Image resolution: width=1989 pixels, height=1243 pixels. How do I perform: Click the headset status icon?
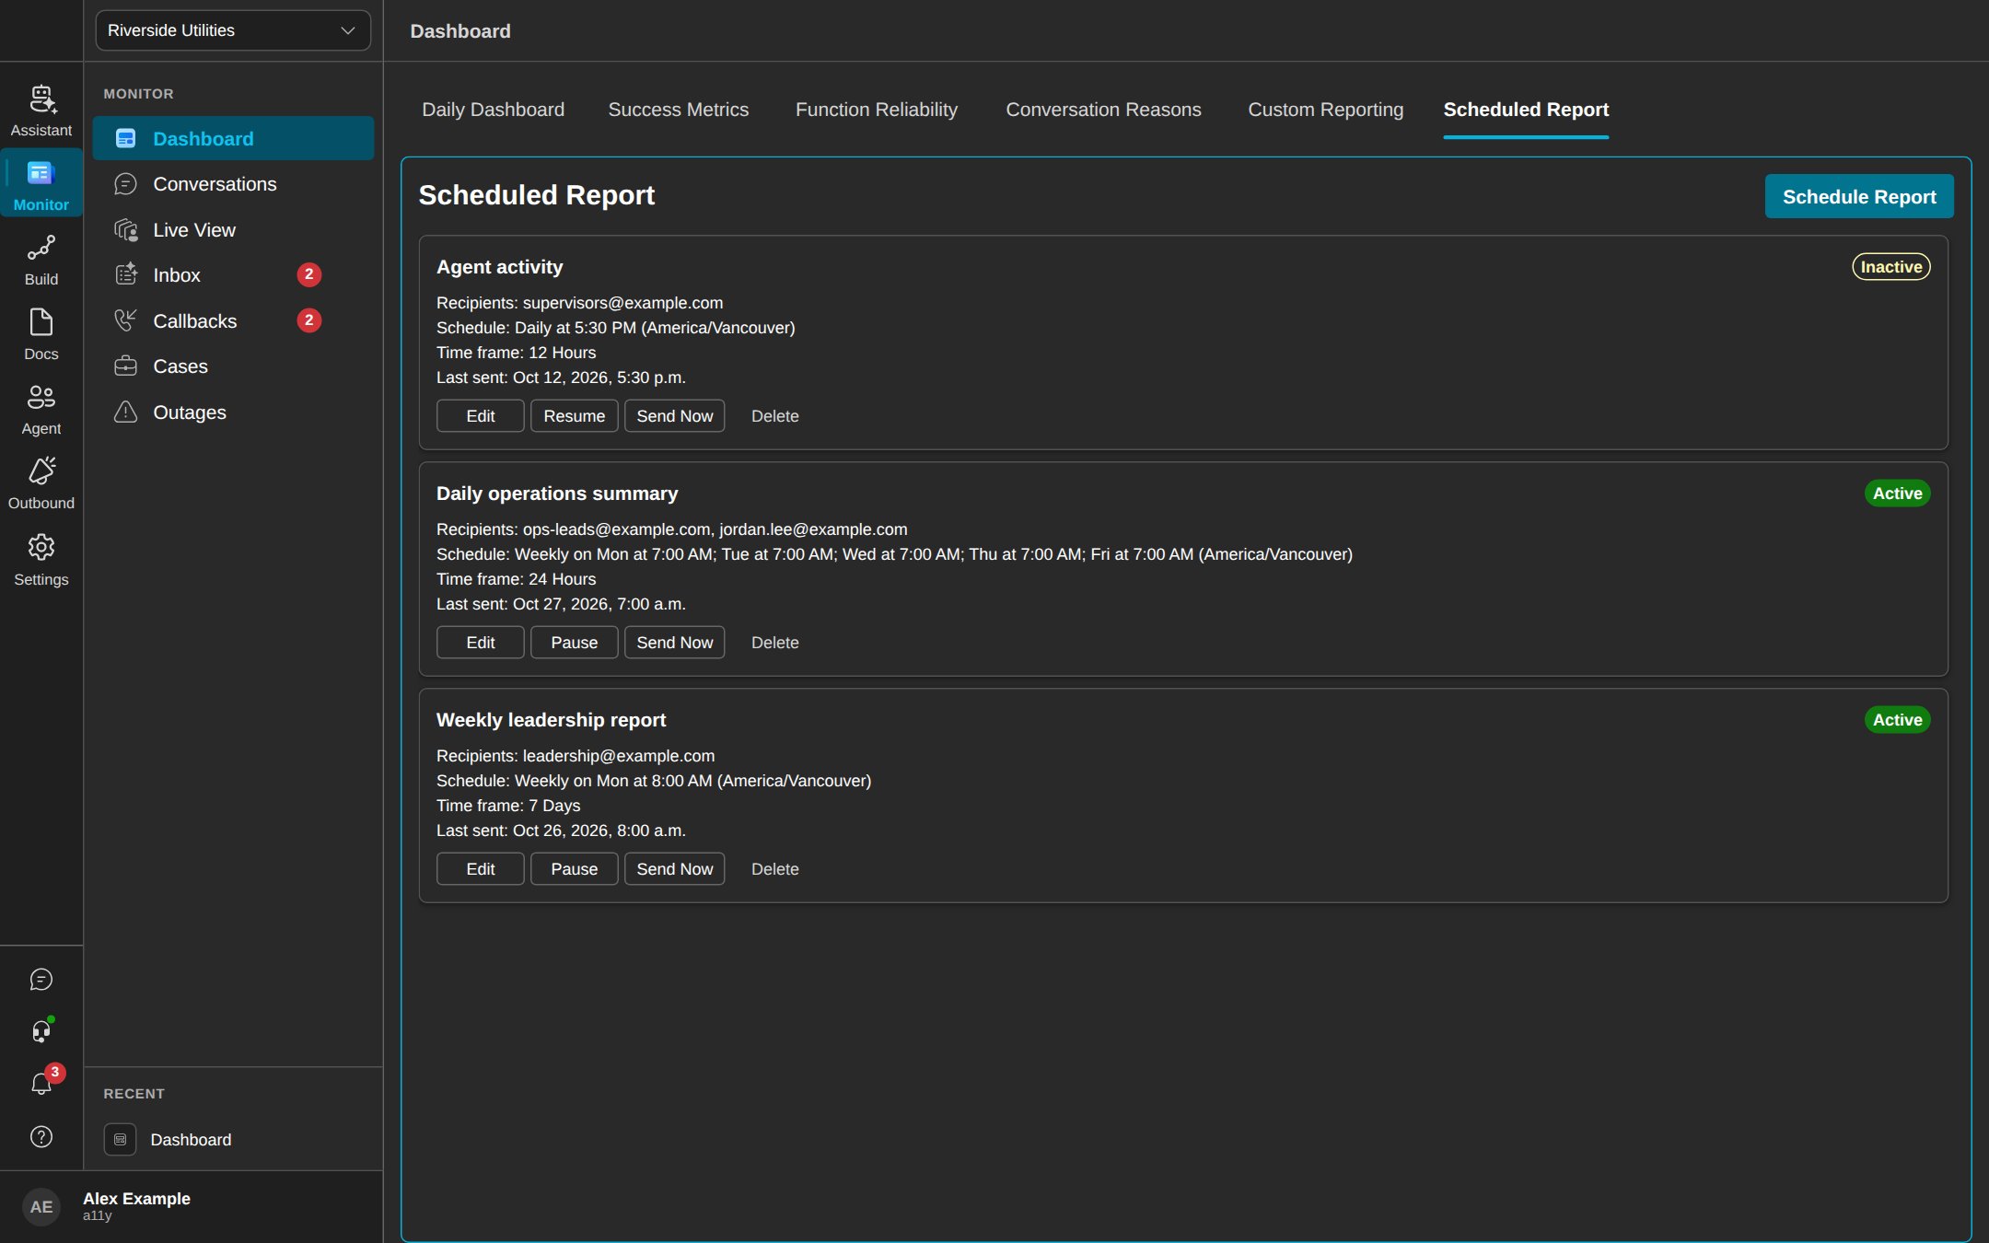point(41,1031)
